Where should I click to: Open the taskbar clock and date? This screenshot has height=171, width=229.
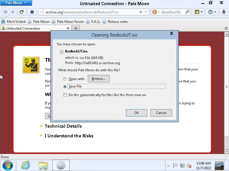204,166
